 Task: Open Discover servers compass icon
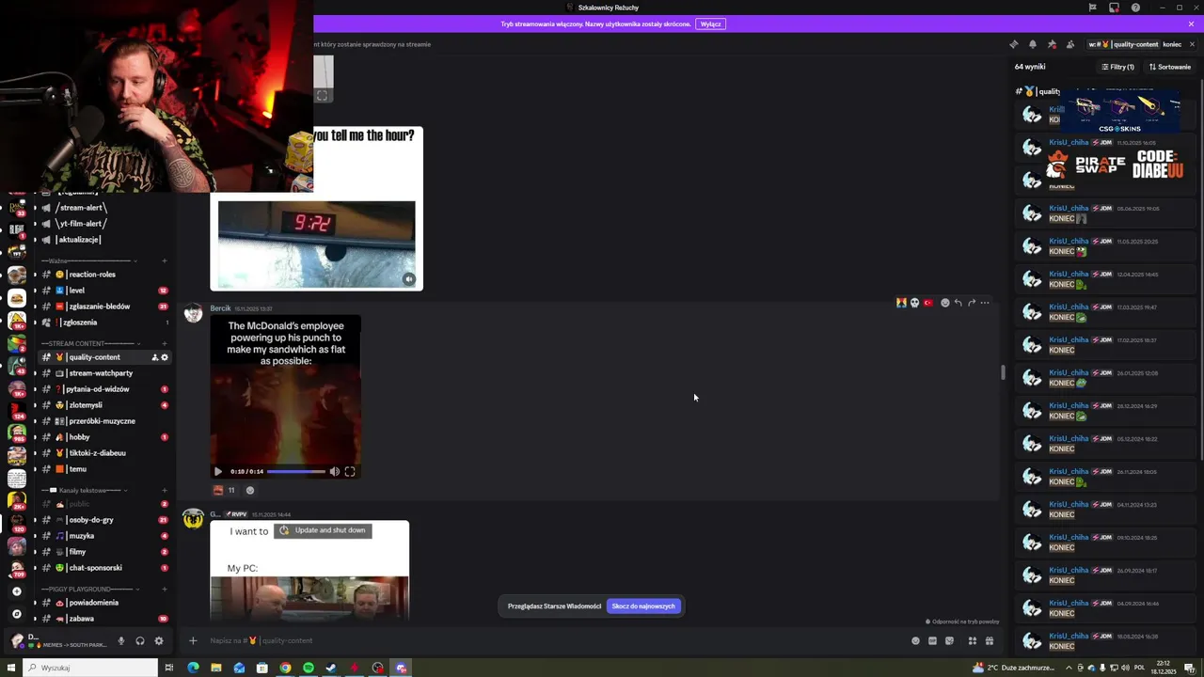click(16, 614)
